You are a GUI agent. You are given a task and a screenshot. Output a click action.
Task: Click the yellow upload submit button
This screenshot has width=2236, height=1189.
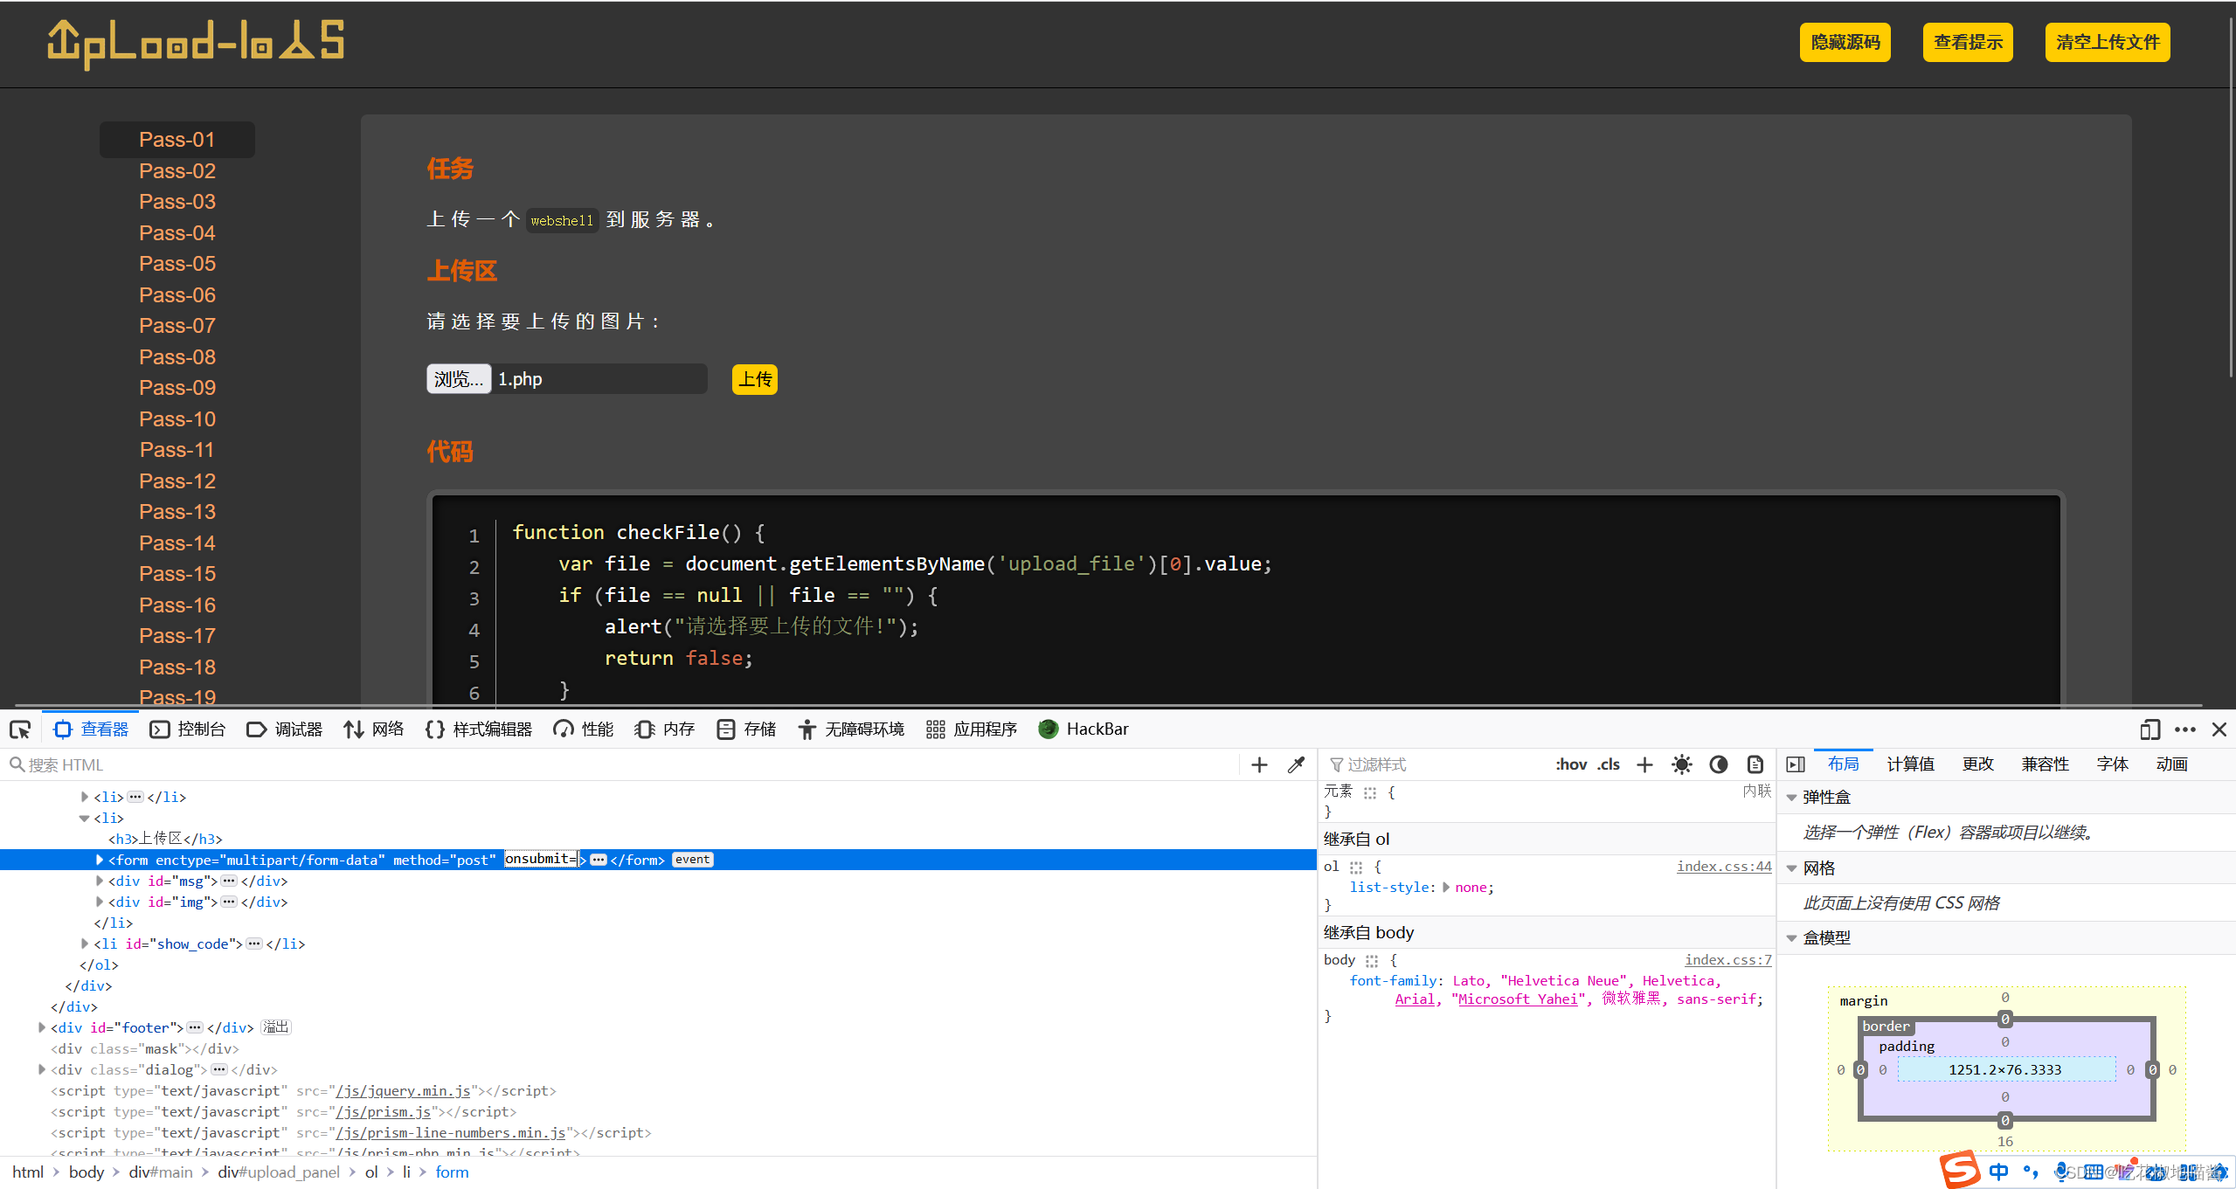(x=755, y=380)
